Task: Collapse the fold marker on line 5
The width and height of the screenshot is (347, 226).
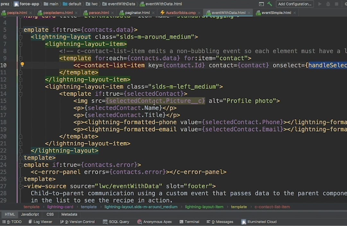Action: click(20, 30)
